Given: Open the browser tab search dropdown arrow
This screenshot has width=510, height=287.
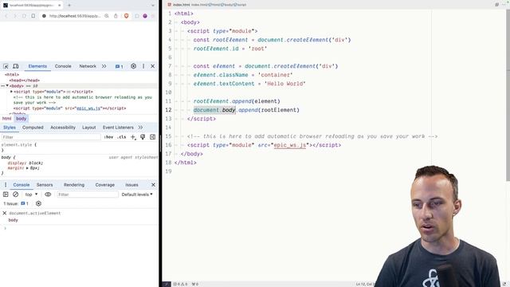Looking at the screenshot, I should coord(153,6).
